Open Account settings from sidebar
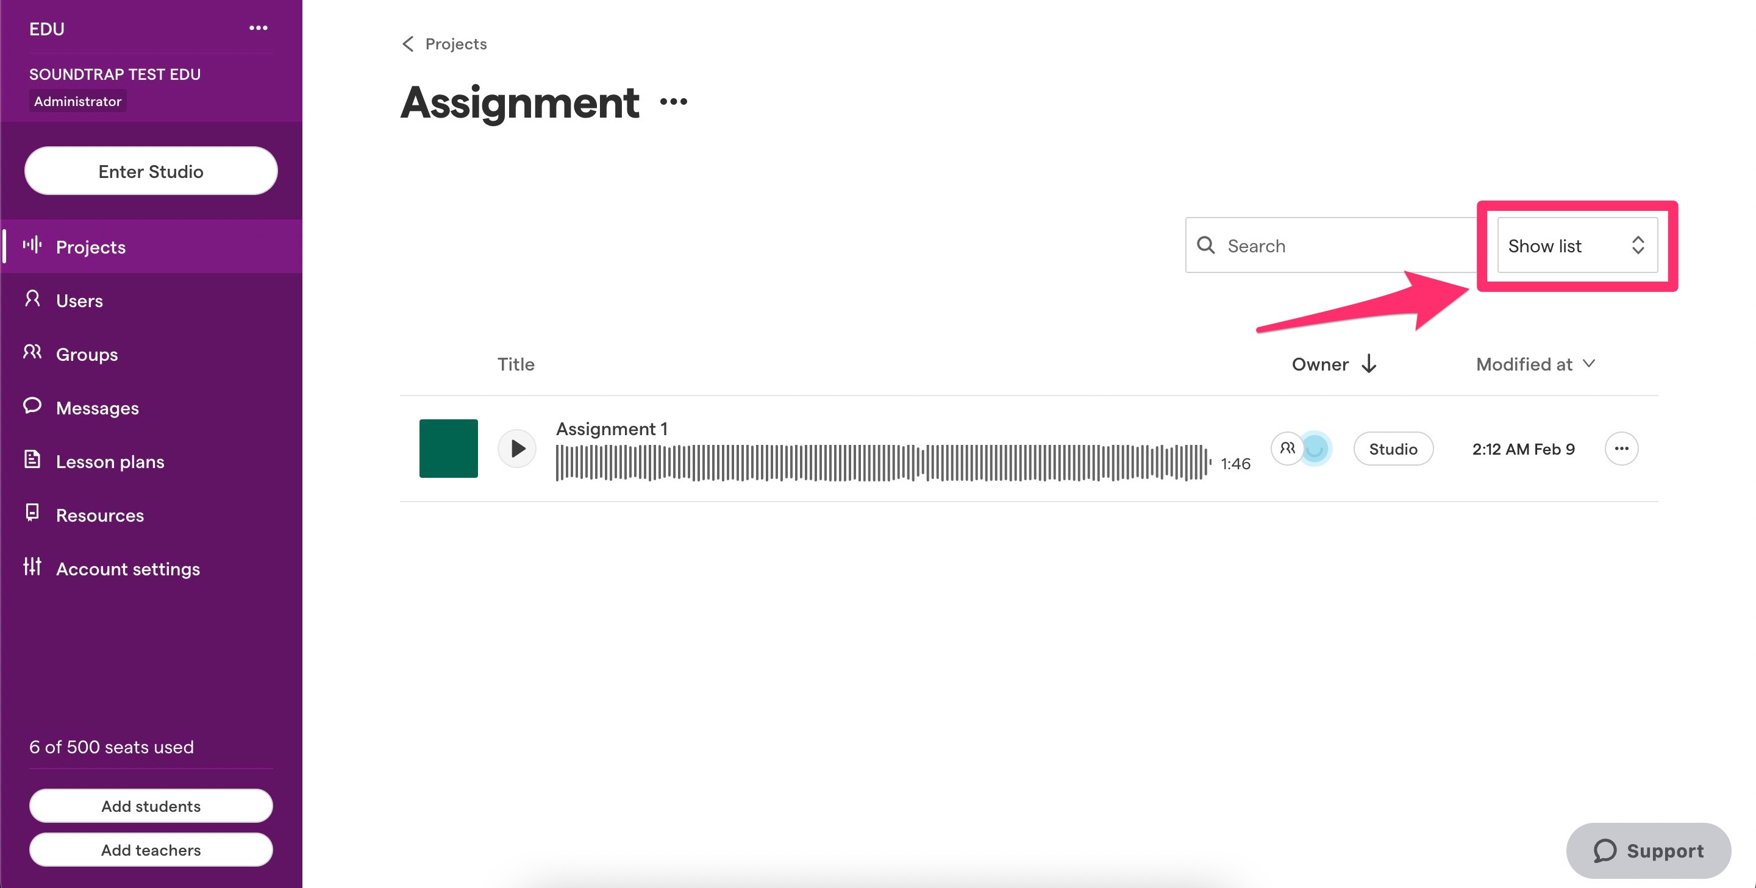The height and width of the screenshot is (888, 1756). pyautogui.click(x=127, y=569)
